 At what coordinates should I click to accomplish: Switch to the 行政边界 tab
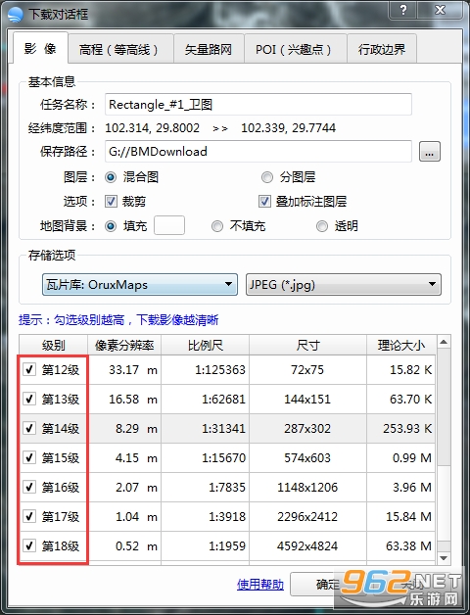[x=381, y=49]
